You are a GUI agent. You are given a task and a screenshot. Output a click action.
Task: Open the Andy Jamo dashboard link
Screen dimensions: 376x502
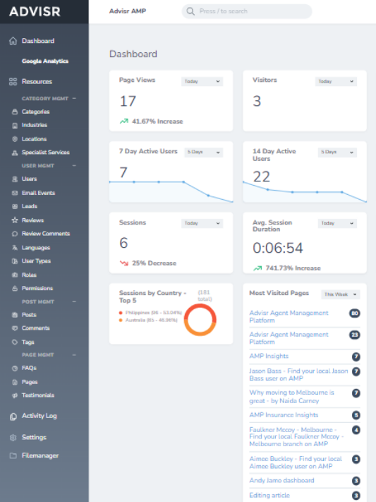(x=281, y=480)
